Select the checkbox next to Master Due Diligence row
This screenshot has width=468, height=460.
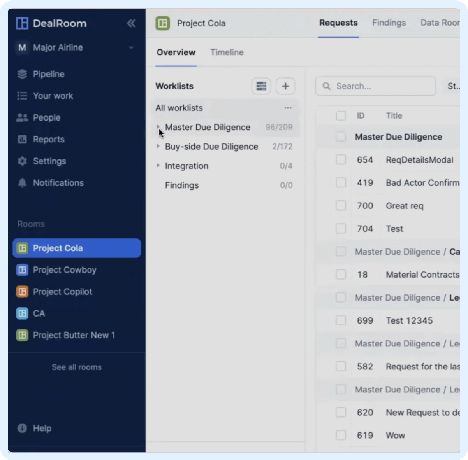[341, 137]
